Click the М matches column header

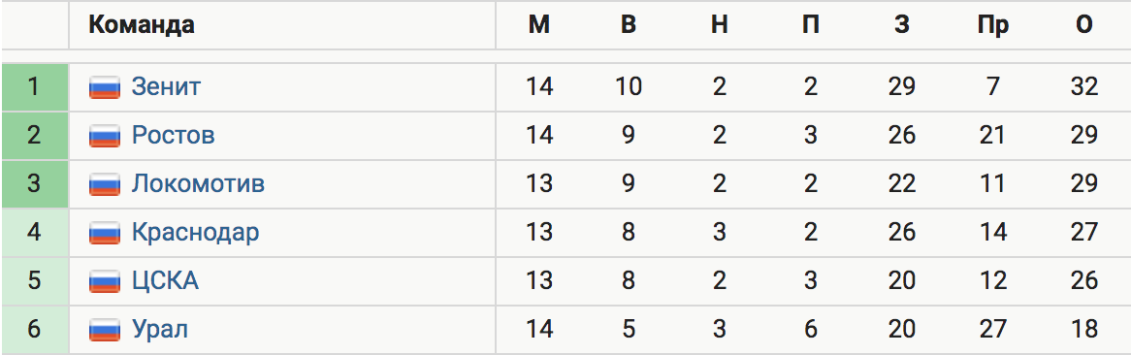(x=538, y=25)
